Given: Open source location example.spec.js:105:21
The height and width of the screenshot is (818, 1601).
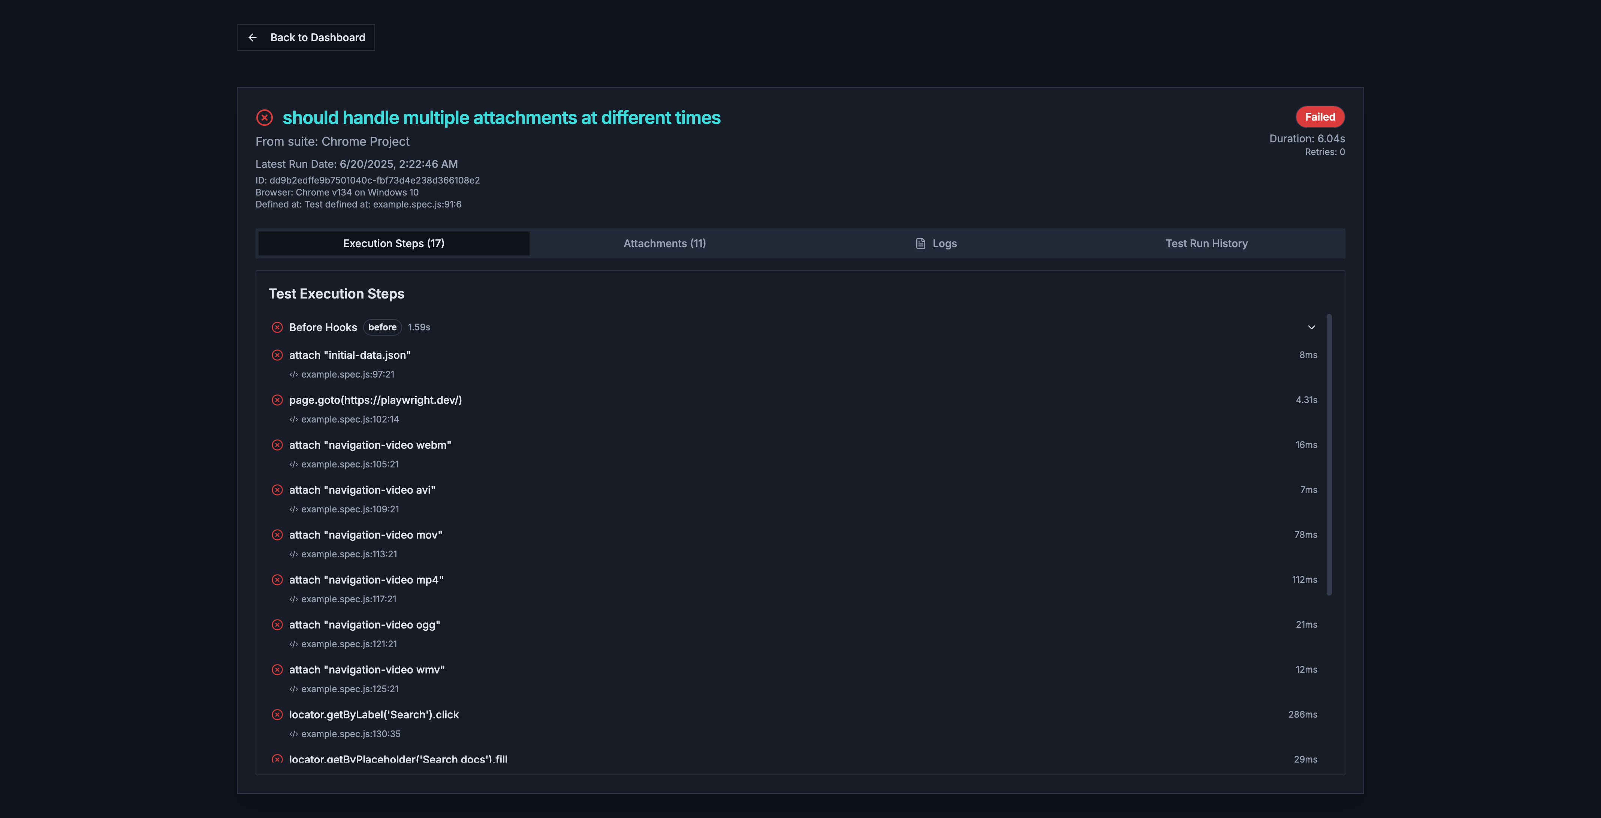Looking at the screenshot, I should [x=350, y=464].
